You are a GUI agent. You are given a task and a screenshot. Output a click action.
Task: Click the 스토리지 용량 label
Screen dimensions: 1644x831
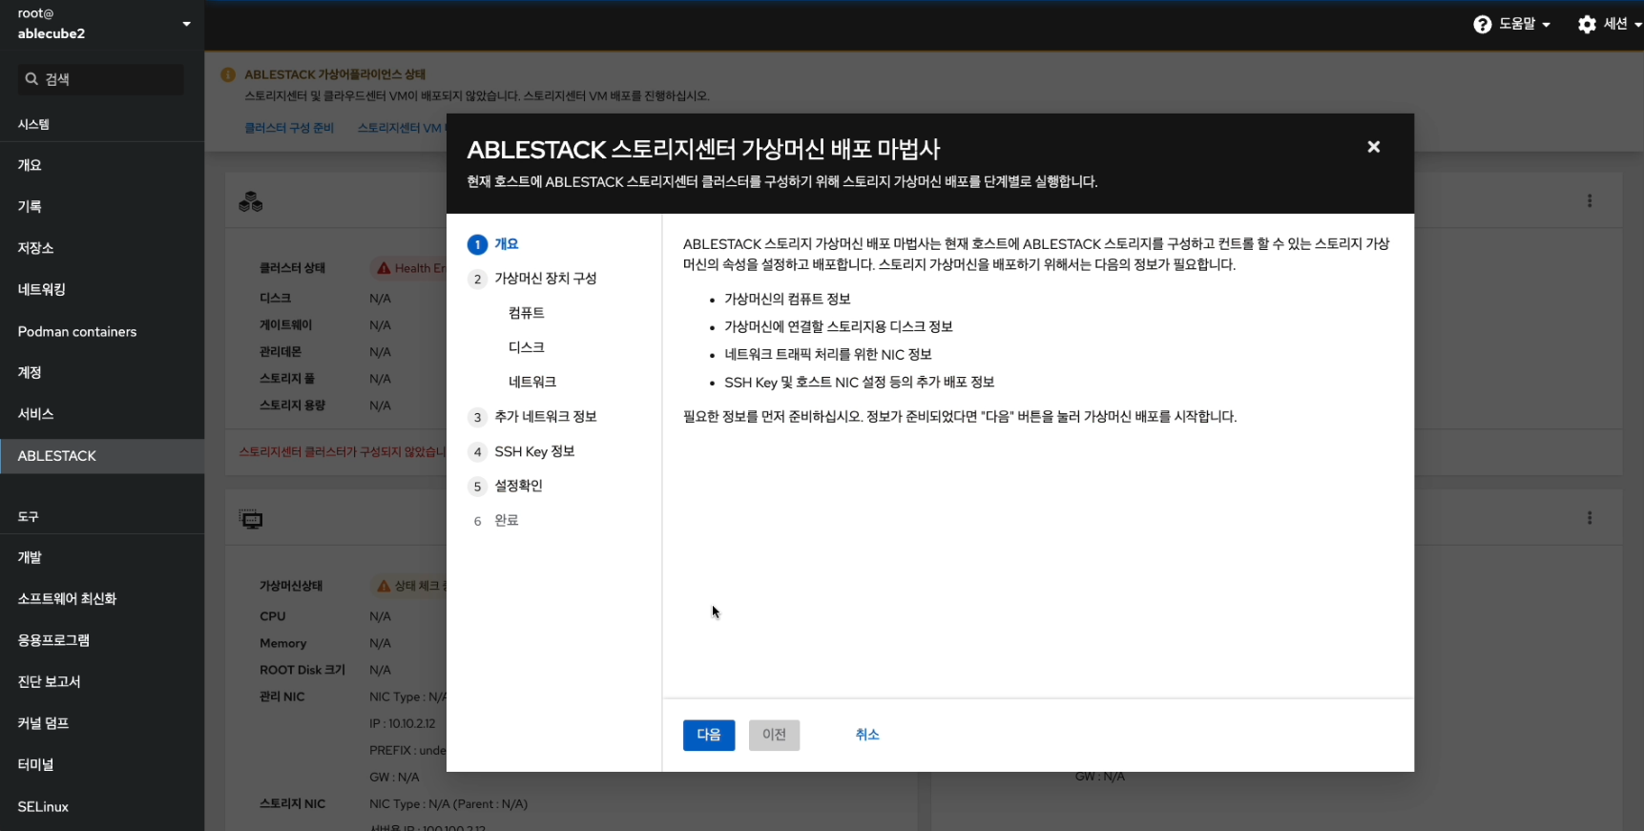[x=292, y=405]
